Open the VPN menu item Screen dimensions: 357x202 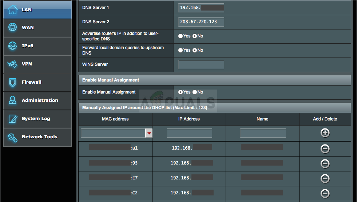[37, 64]
